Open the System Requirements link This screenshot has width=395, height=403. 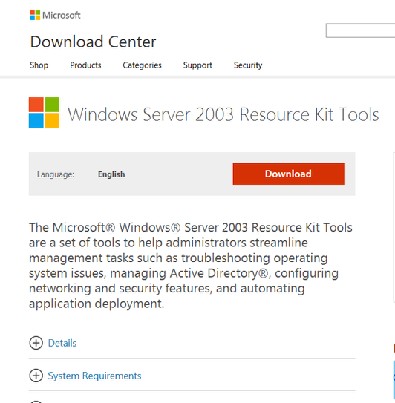(94, 376)
